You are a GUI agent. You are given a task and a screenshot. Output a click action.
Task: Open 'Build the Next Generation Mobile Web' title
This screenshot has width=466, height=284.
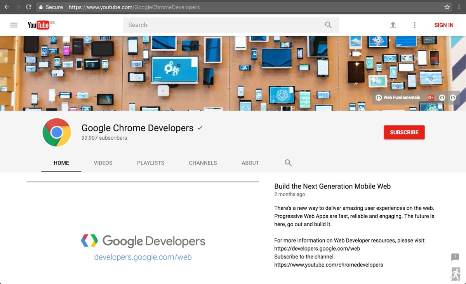[x=332, y=186]
